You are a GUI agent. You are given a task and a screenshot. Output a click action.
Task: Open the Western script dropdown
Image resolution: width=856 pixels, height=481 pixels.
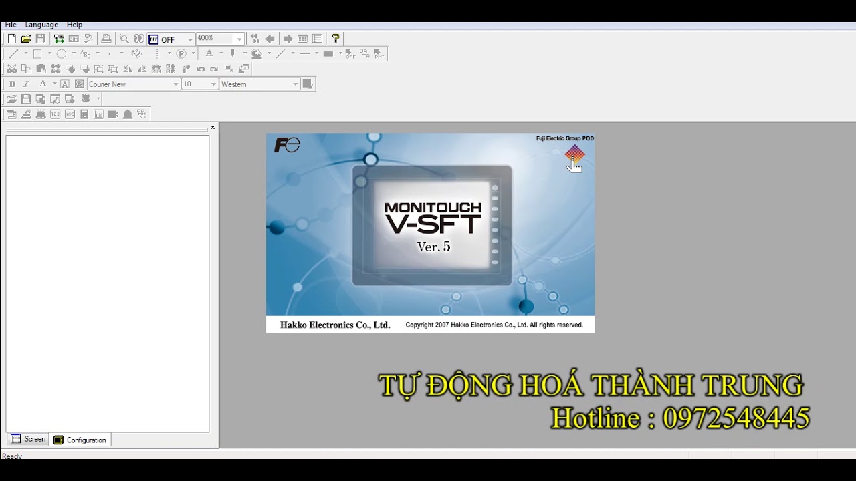tap(295, 84)
